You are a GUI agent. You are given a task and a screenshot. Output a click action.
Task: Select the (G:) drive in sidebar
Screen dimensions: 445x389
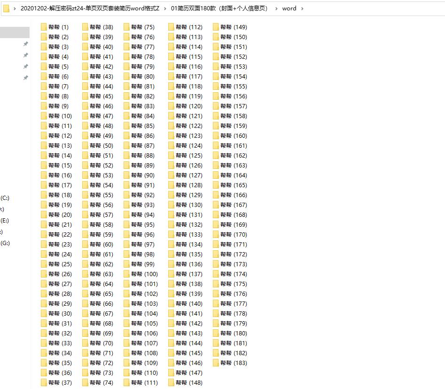(5, 243)
